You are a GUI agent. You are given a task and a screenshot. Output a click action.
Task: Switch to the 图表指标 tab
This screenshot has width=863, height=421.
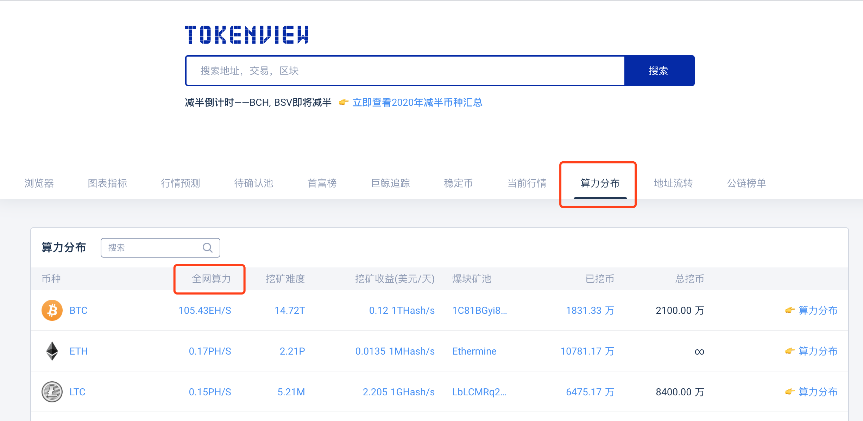click(x=107, y=183)
